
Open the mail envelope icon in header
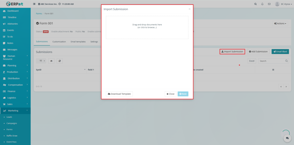[x=269, y=4]
